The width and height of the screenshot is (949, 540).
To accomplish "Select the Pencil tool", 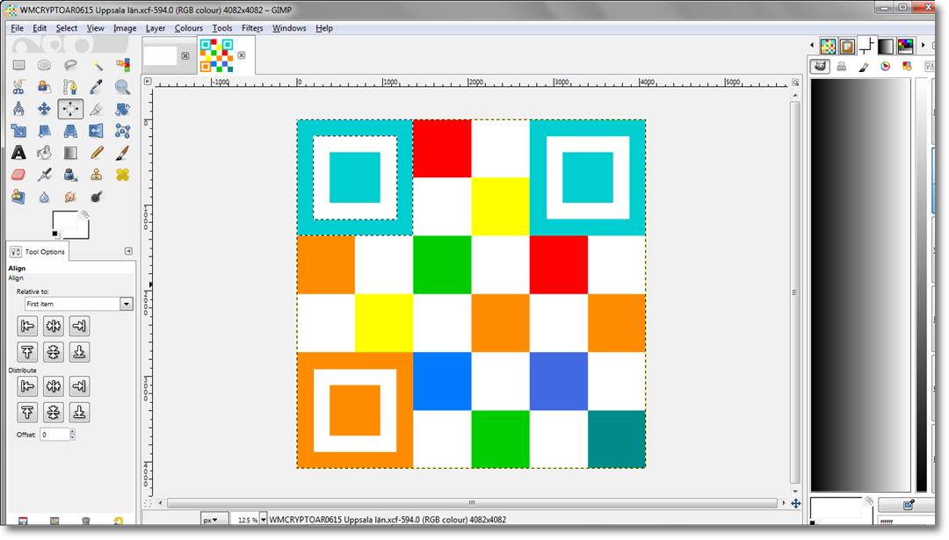I will tap(97, 153).
